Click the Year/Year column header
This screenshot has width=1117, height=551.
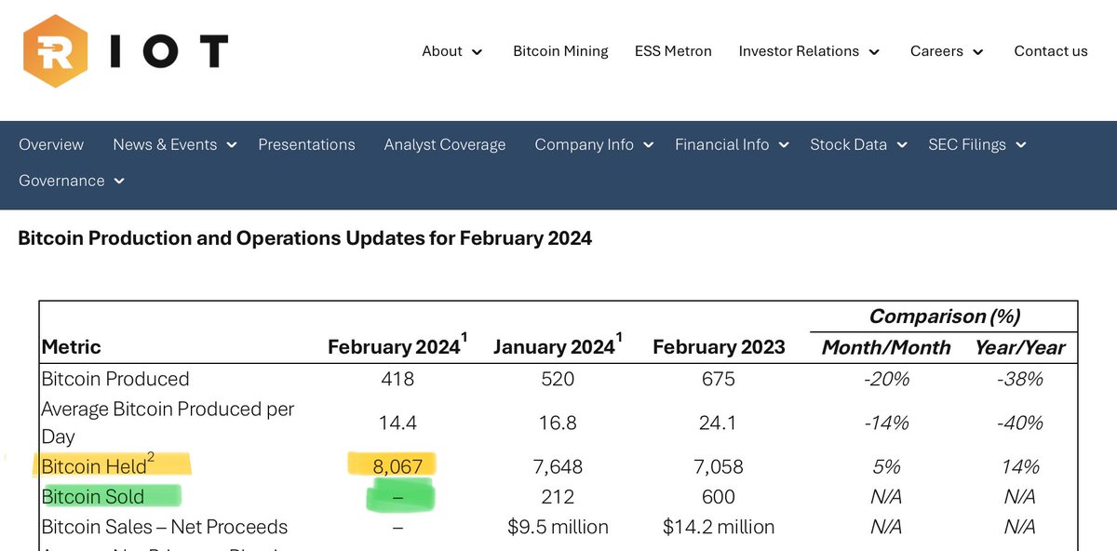pos(1020,348)
